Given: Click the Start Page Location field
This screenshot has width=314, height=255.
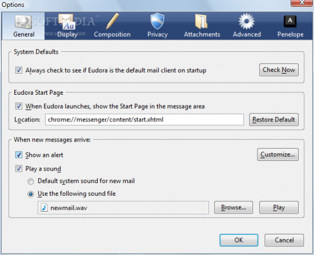Looking at the screenshot, I should 144,119.
